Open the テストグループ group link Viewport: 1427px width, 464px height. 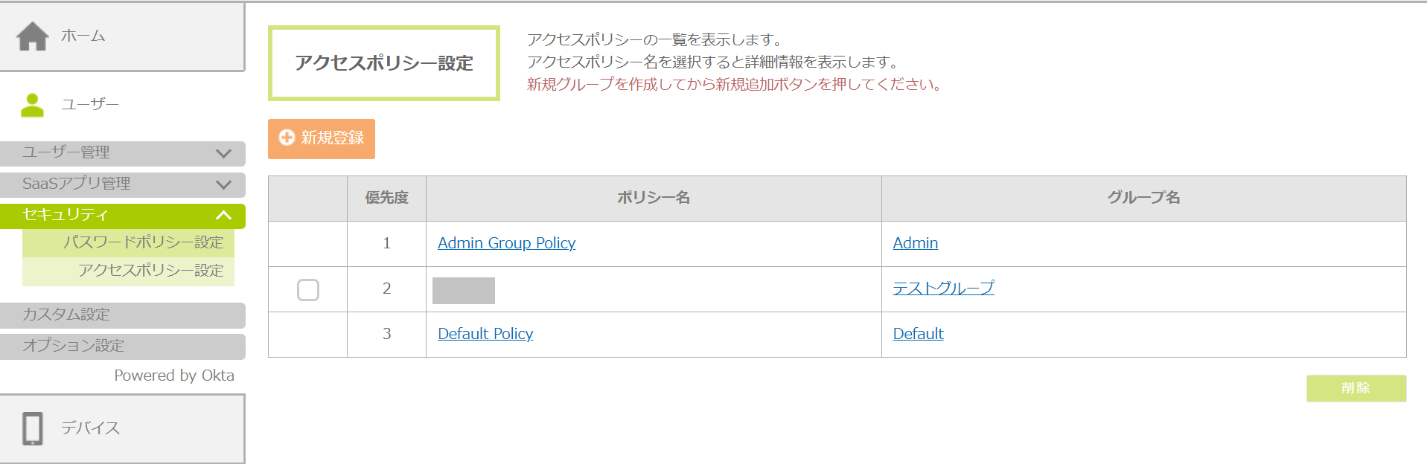click(x=943, y=289)
